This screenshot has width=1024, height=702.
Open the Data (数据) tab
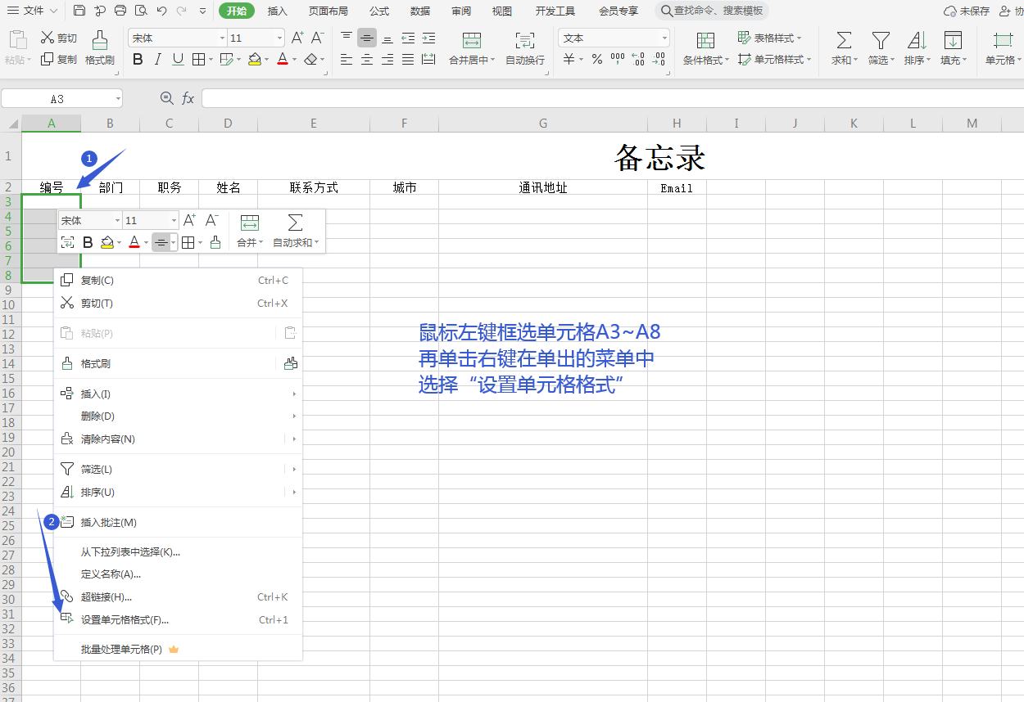tap(420, 11)
